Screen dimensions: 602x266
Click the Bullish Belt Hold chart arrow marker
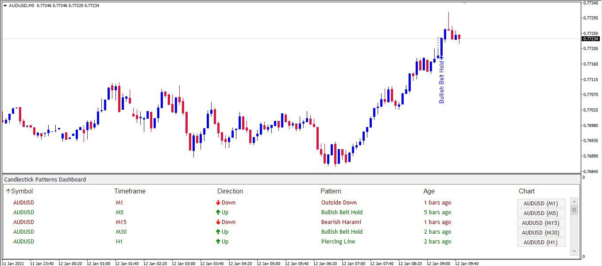[441, 58]
